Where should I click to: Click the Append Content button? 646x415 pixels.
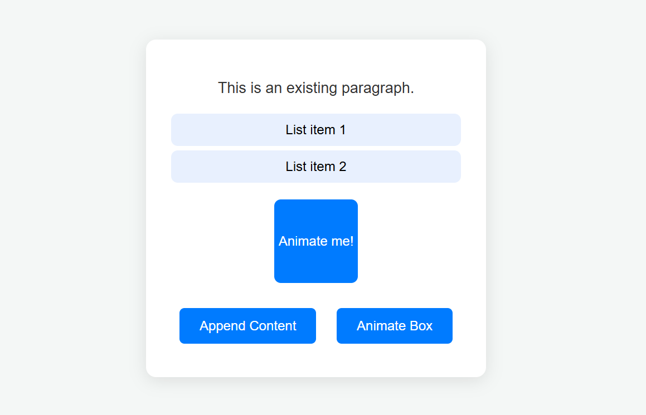point(247,326)
